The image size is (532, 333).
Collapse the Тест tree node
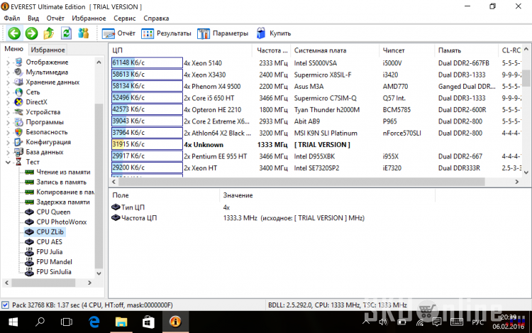pyautogui.click(x=8, y=163)
